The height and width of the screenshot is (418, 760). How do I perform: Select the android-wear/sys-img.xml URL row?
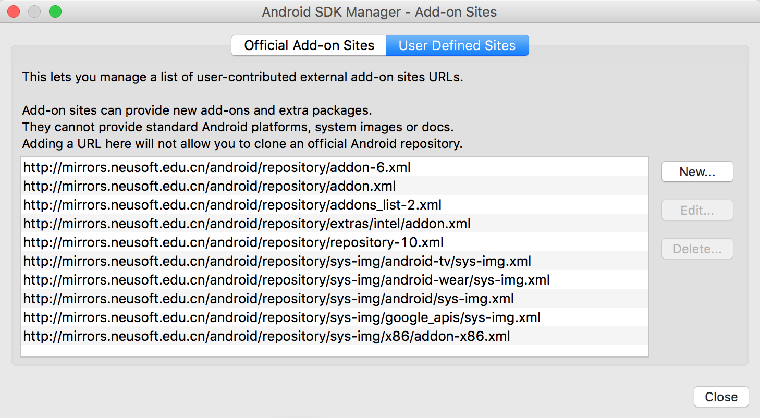[335, 280]
